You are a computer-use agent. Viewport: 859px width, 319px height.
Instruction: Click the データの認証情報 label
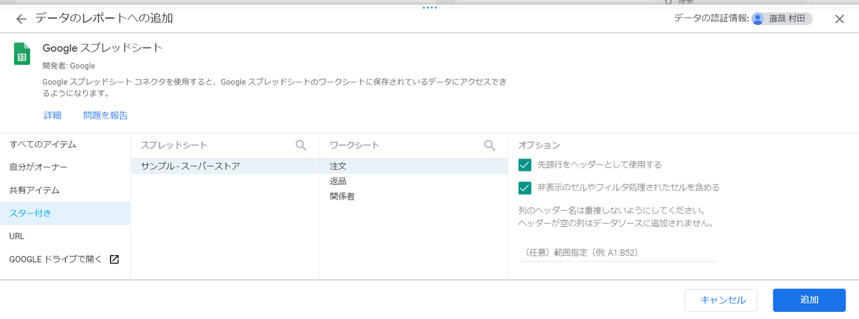tap(711, 19)
